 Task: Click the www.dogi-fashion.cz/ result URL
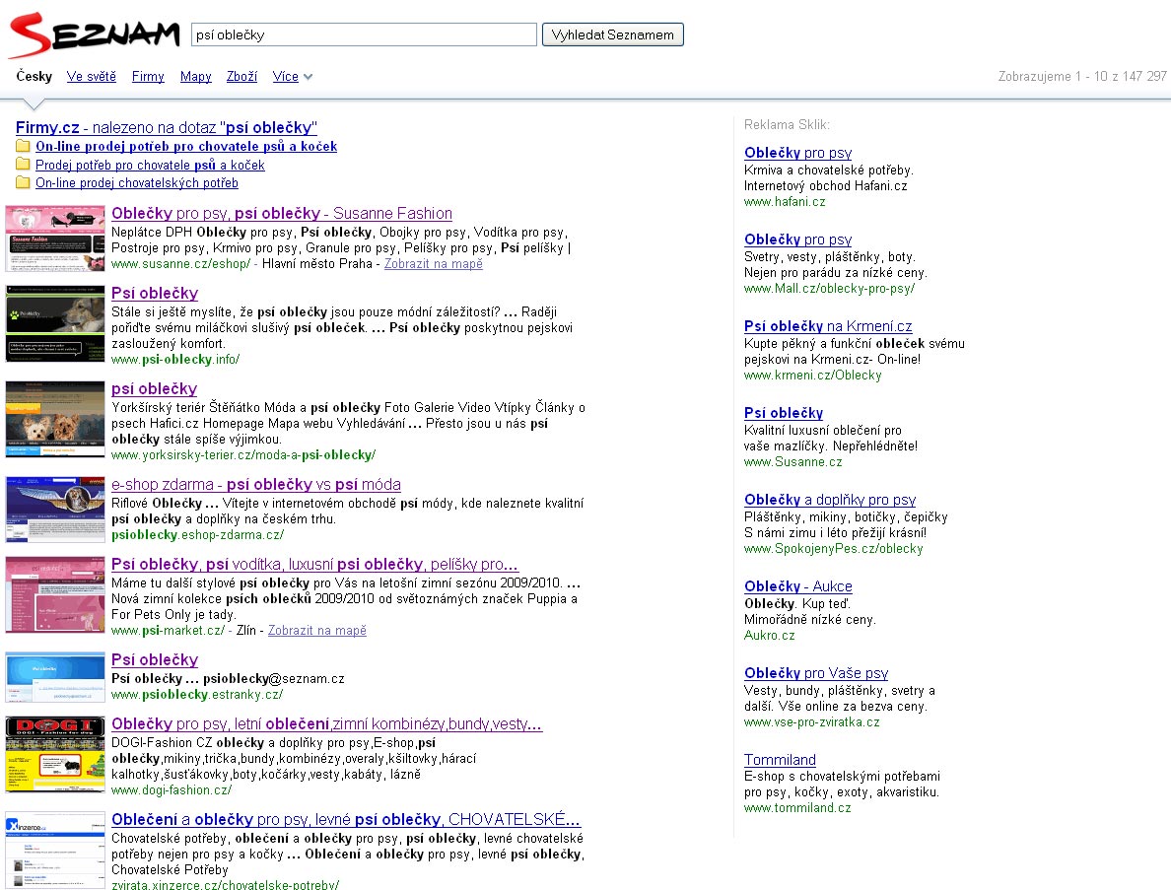click(x=172, y=789)
